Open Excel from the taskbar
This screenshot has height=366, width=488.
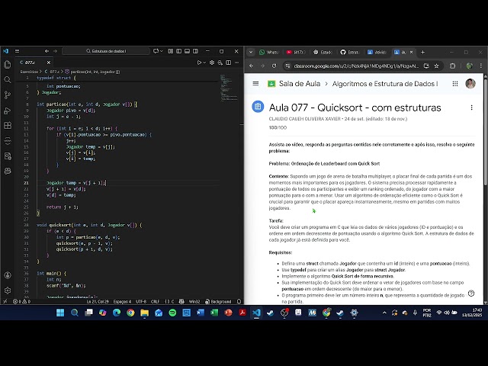tap(214, 313)
